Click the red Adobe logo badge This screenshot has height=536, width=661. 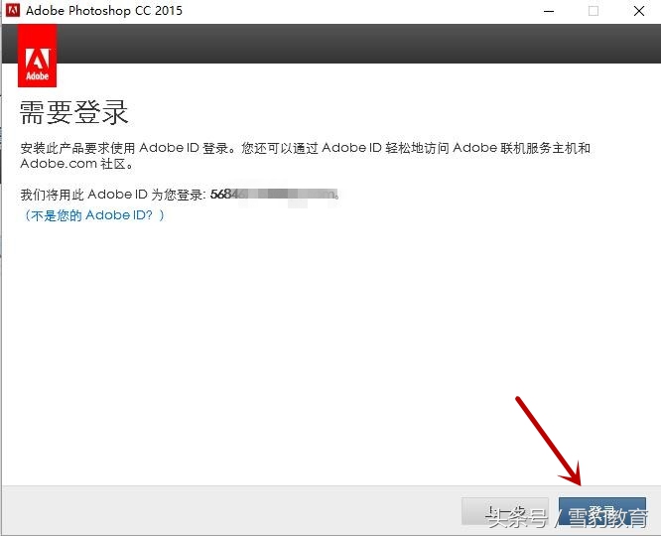[x=37, y=56]
